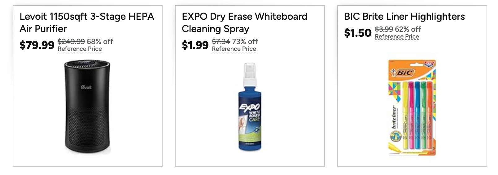
Task: Open Reference Price info under $249.99
Action: pyautogui.click(x=80, y=49)
